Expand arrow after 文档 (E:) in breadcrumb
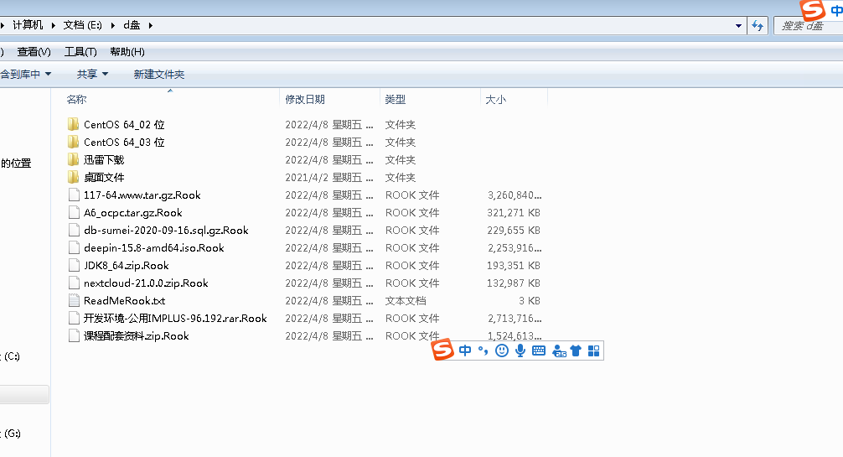The width and height of the screenshot is (843, 457). [x=113, y=25]
